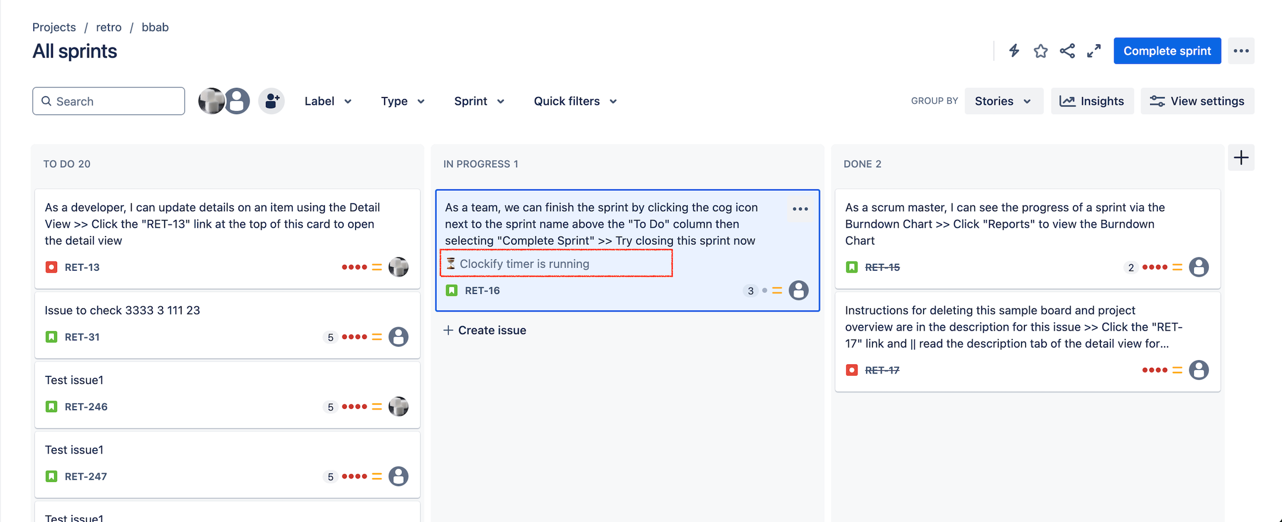Viewport: 1282px width, 522px height.
Task: Open View settings
Action: (1197, 101)
